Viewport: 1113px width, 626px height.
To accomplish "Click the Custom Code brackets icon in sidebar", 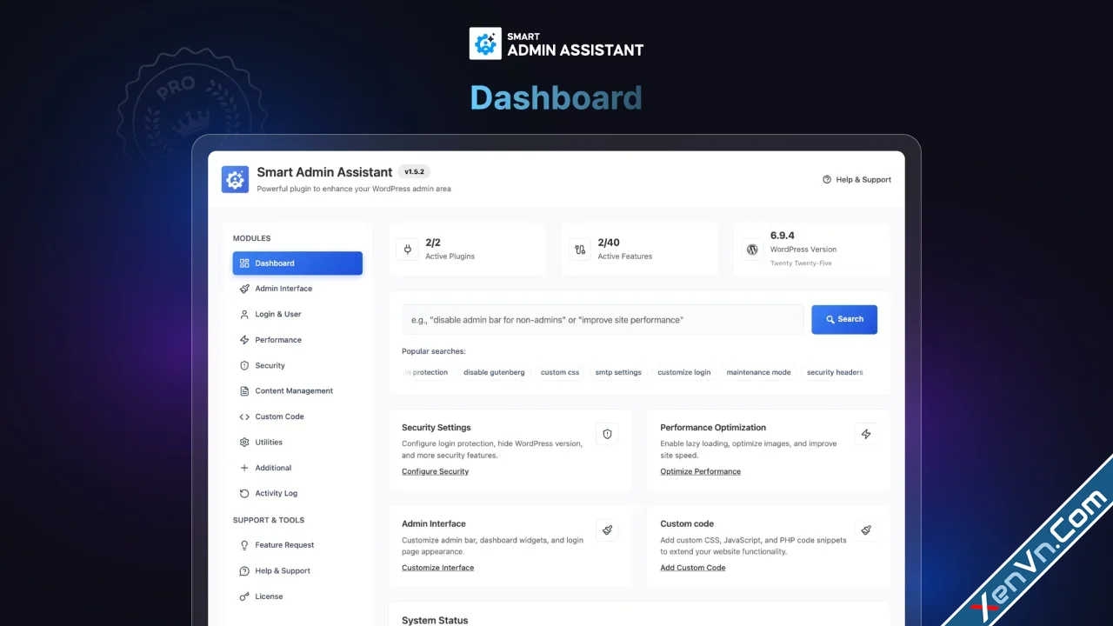I will point(244,416).
